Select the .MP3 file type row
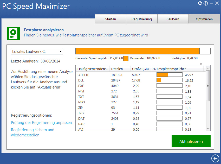Screen dimensions: 221x164 click(x=141, y=102)
